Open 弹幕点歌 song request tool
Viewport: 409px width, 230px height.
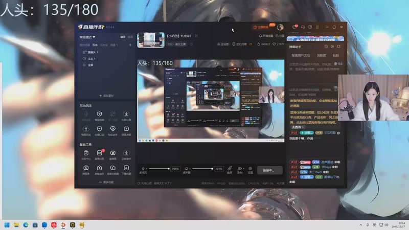coord(126,131)
